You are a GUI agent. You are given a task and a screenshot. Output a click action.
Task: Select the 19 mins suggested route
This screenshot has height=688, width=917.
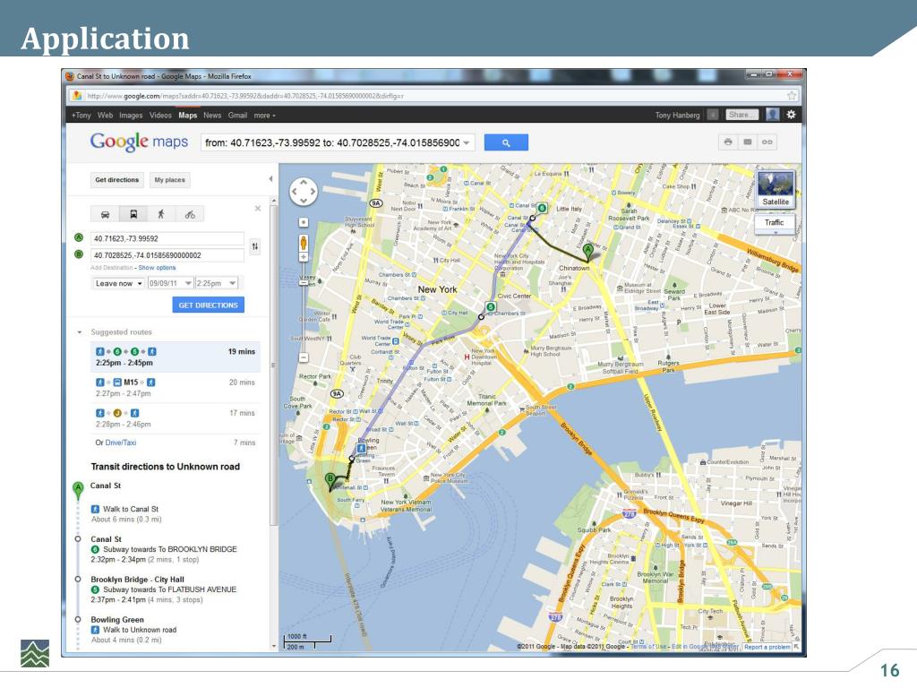tap(175, 357)
